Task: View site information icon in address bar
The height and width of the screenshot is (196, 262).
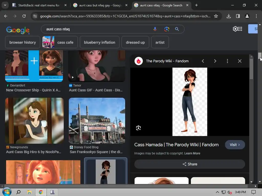Action: pos(35,16)
